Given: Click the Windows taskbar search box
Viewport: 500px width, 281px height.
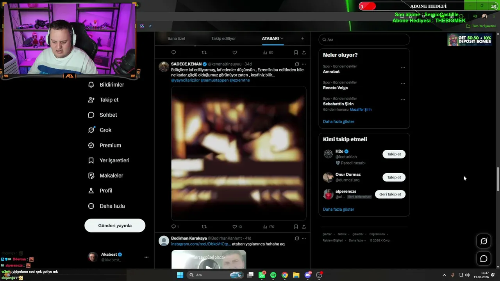Looking at the screenshot, I should tap(215, 275).
